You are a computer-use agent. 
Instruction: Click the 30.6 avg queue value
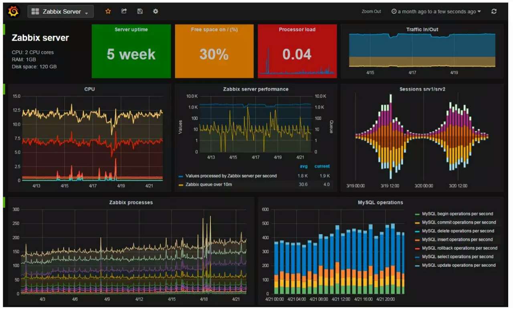[x=303, y=185]
